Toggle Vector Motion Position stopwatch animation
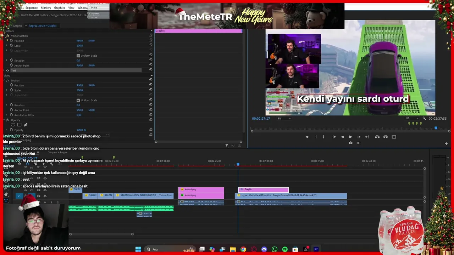 tap(11, 40)
